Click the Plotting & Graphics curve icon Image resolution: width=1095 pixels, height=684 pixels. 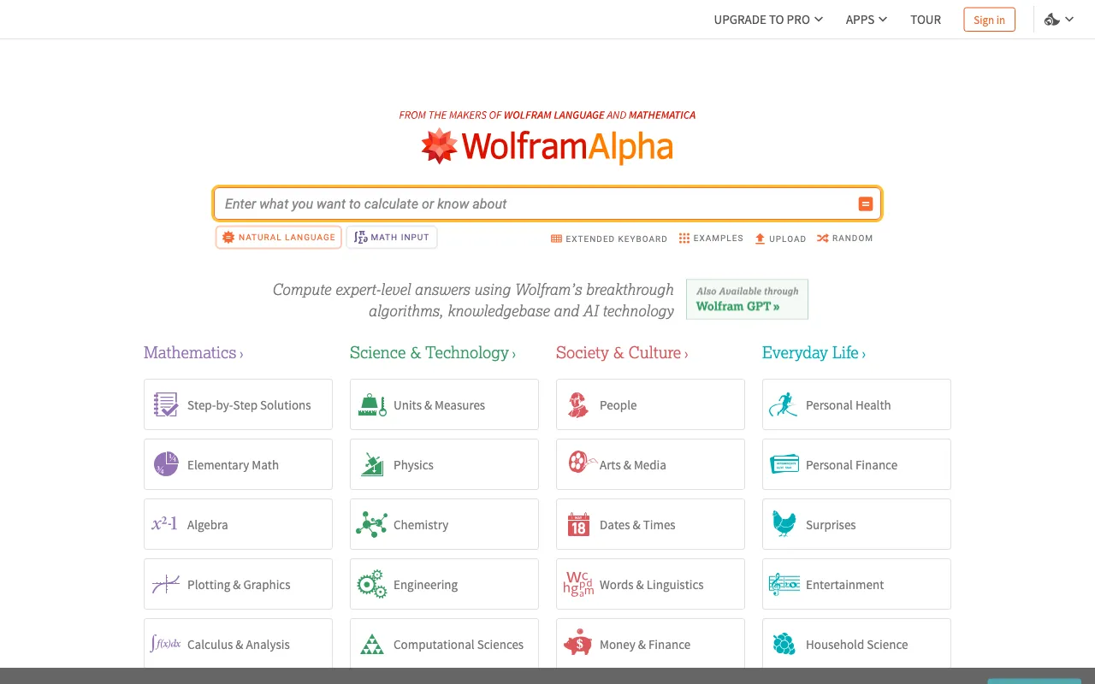pos(166,585)
